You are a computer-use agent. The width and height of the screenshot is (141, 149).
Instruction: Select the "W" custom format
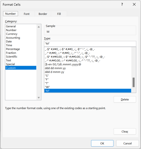pyautogui.click(x=88, y=87)
